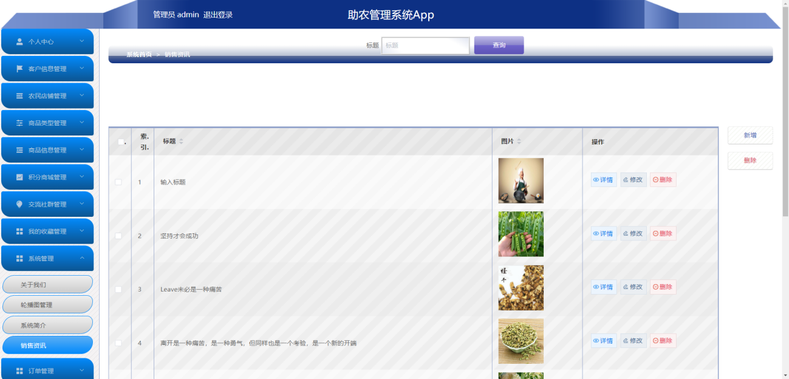The image size is (789, 379).
Task: Open green pea pods thumbnail in row 2
Action: (x=521, y=234)
